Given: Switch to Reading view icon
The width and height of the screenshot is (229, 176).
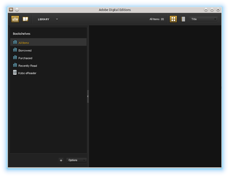Looking at the screenshot, I should pos(25,19).
